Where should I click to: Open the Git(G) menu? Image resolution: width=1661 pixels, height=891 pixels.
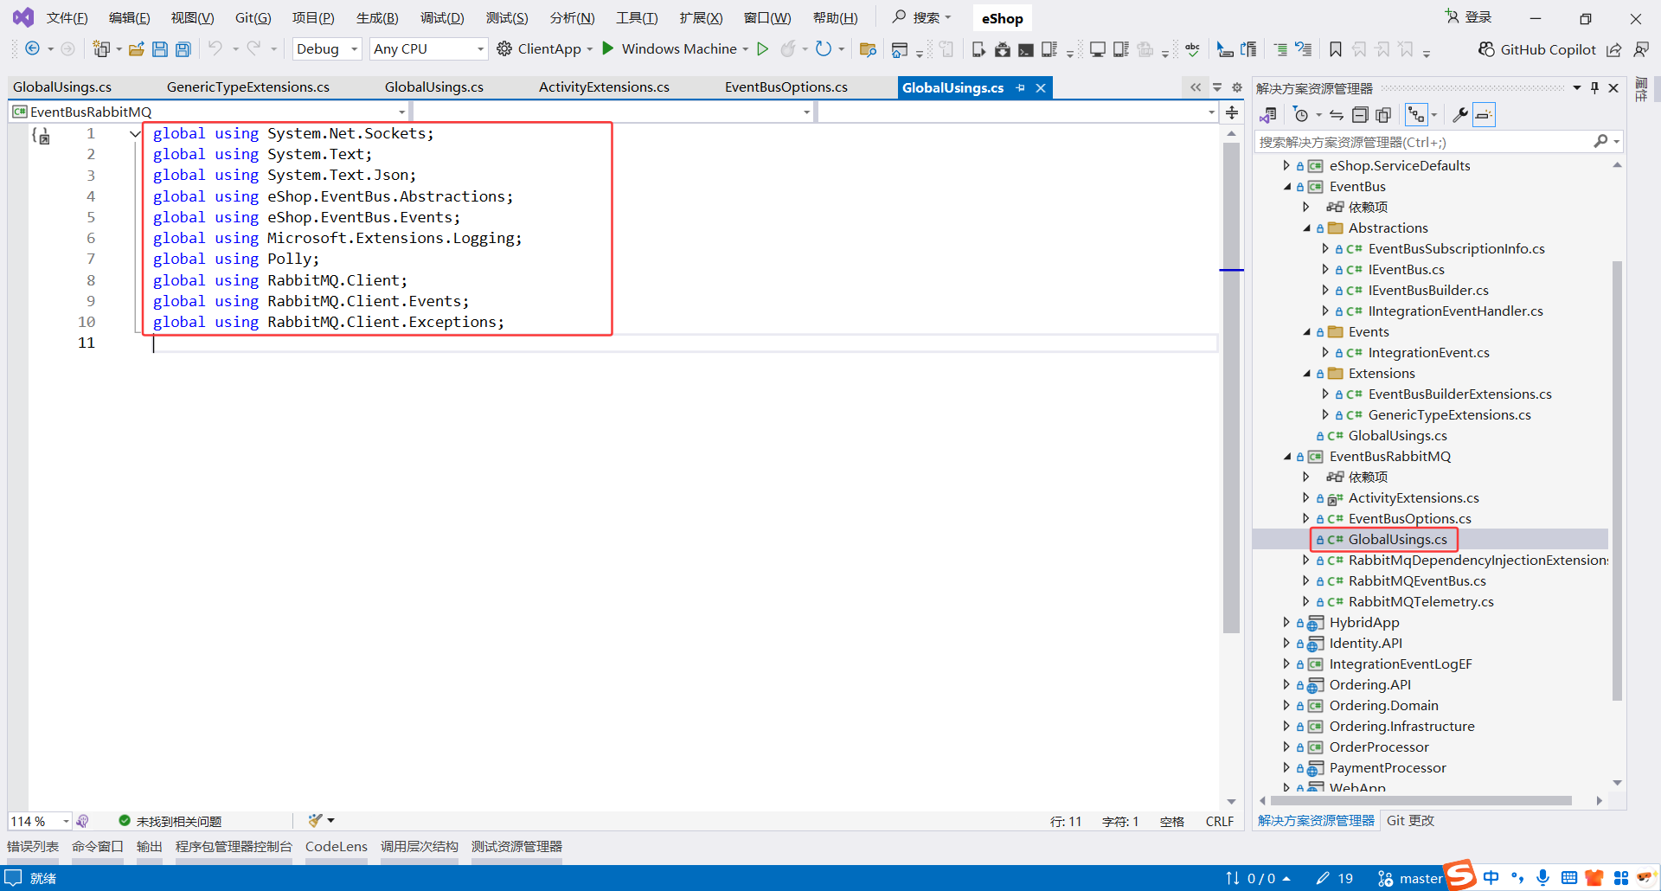pos(253,17)
